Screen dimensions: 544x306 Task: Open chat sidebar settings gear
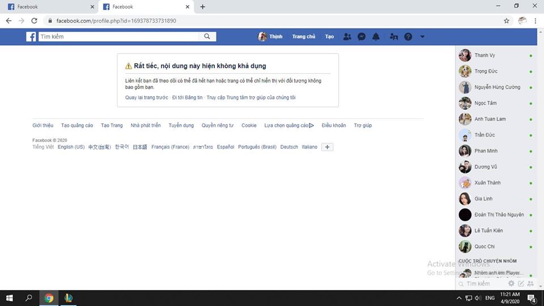pos(511,283)
